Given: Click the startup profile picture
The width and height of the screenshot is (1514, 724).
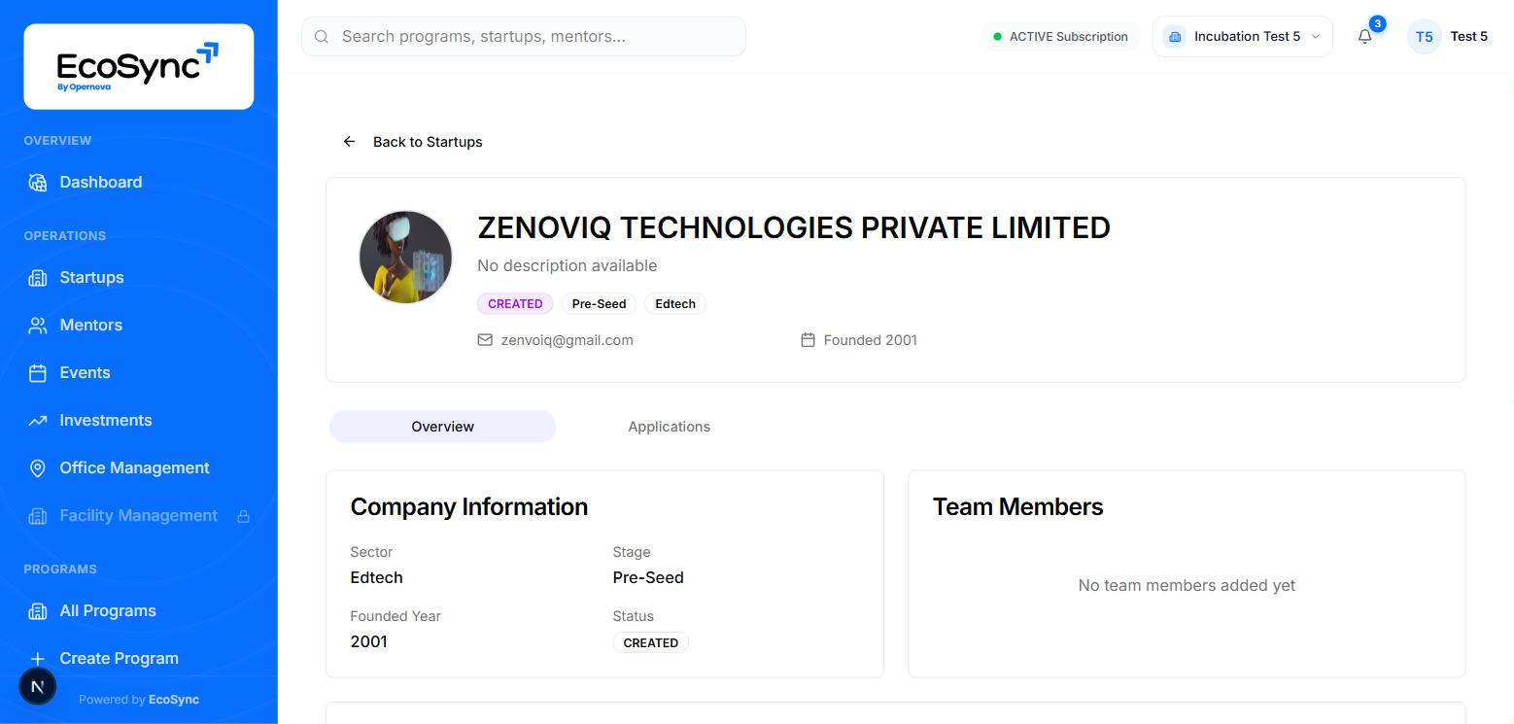Looking at the screenshot, I should (405, 258).
